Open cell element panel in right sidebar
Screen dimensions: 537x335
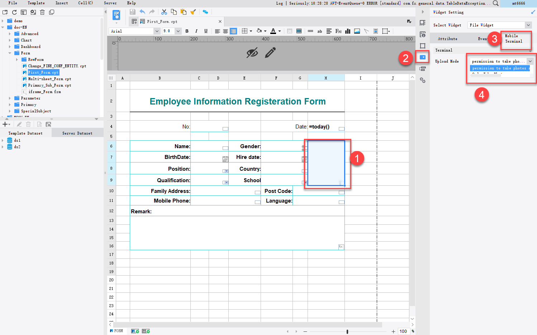click(423, 23)
